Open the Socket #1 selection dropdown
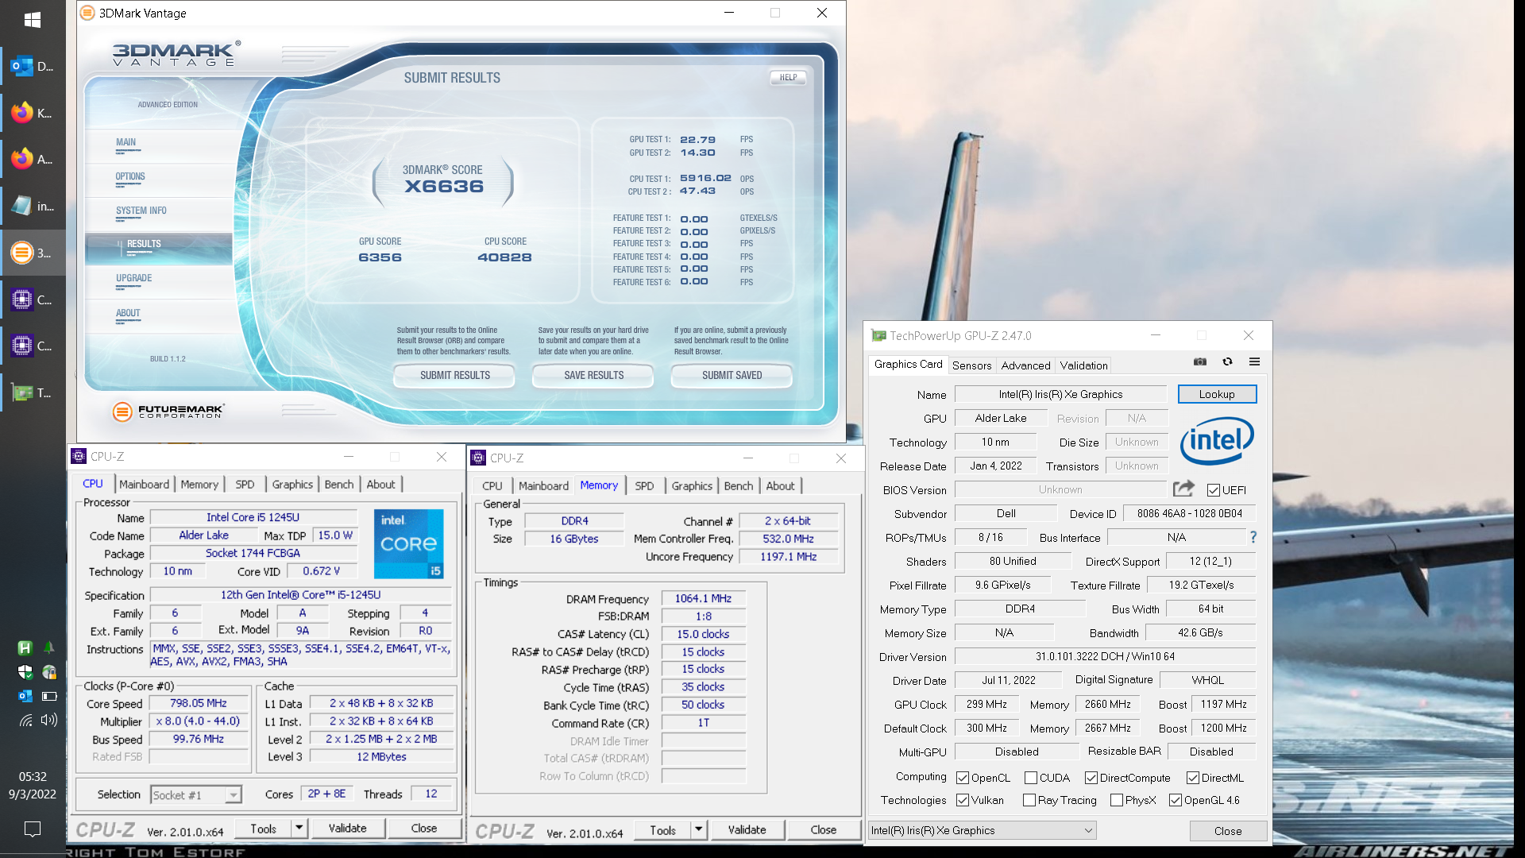1525x858 pixels. pyautogui.click(x=195, y=794)
